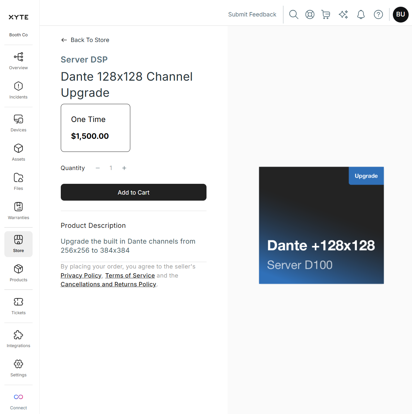Select the One Time $1,500.00 pricing option
This screenshot has width=412, height=414.
tap(95, 128)
